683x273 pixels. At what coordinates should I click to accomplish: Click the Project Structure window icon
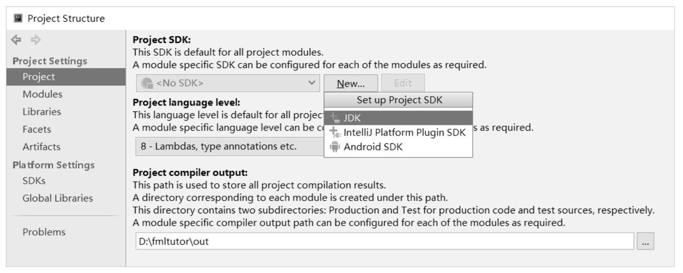pos(18,19)
